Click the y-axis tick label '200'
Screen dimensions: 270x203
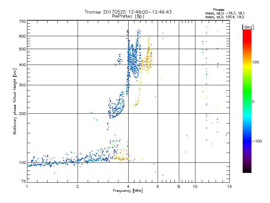click(x=23, y=114)
